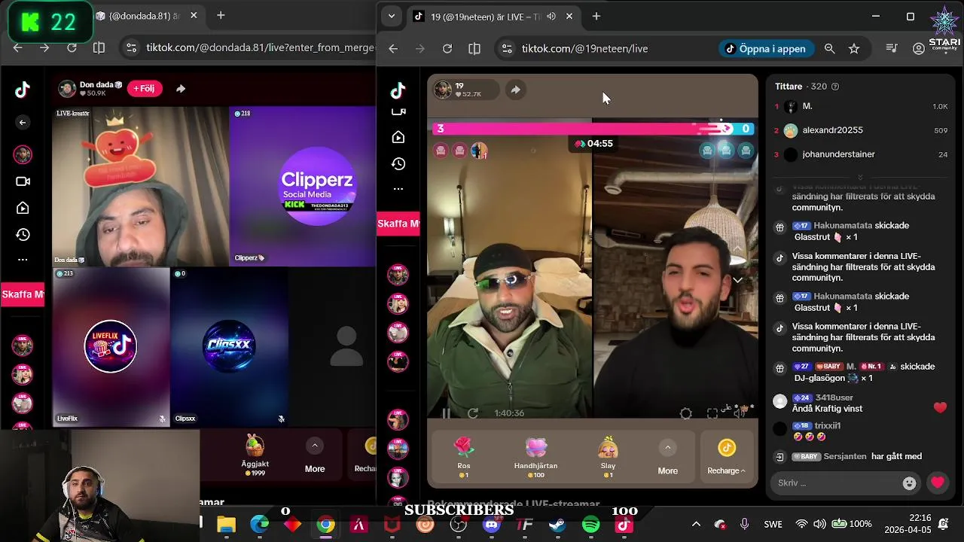Viewport: 964px width, 542px height.
Task: Open new tab in right browser
Action: point(596,16)
